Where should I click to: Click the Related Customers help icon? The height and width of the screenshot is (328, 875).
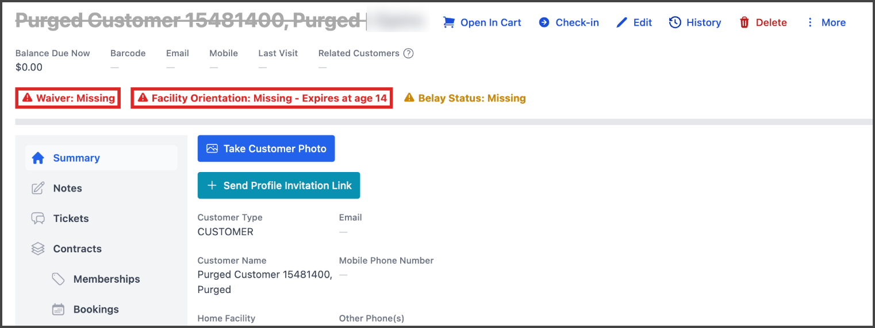coord(408,53)
